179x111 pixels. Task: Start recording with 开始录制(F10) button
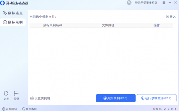pyautogui.click(x=116, y=98)
